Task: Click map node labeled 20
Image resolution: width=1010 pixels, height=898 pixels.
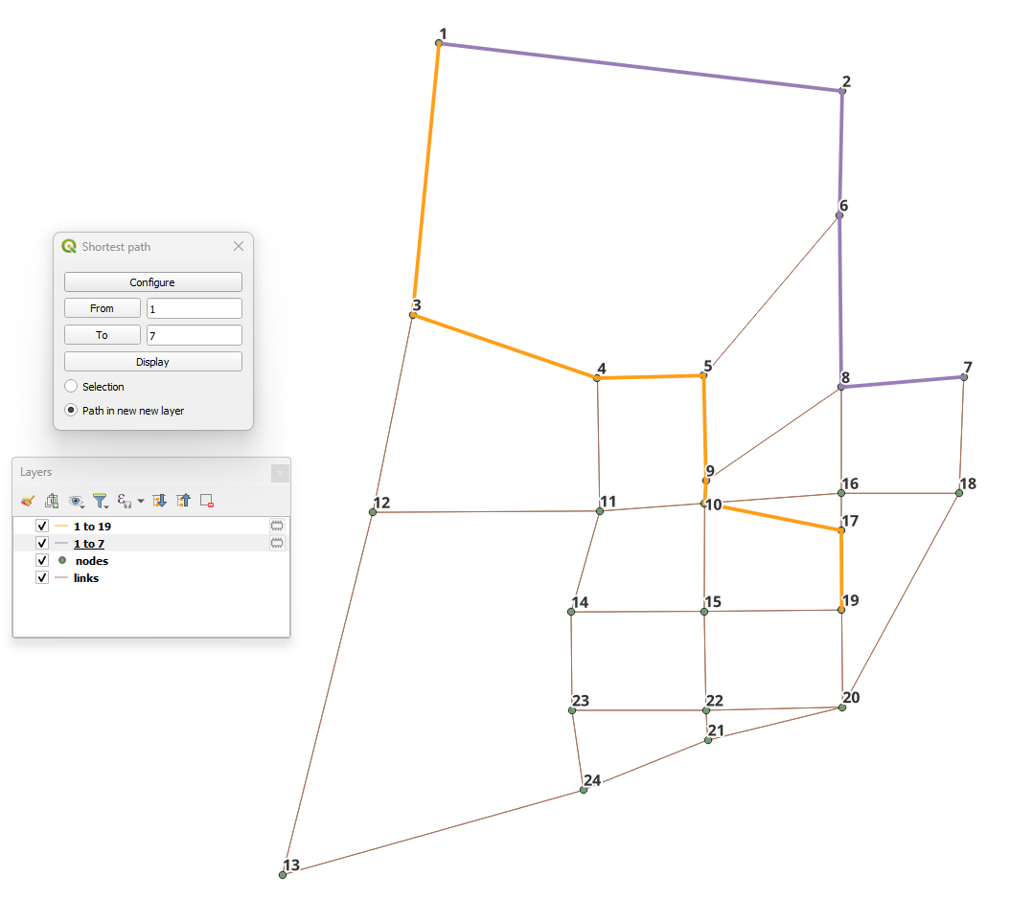Action: click(x=842, y=707)
